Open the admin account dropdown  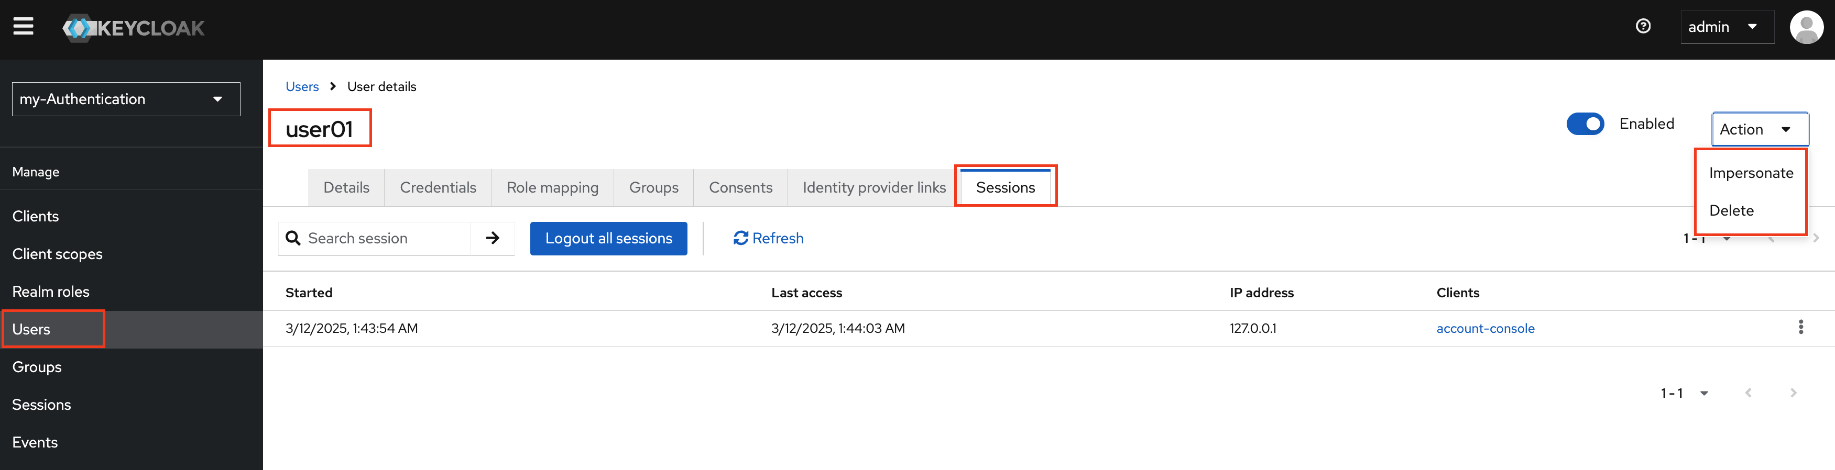pos(1727,27)
